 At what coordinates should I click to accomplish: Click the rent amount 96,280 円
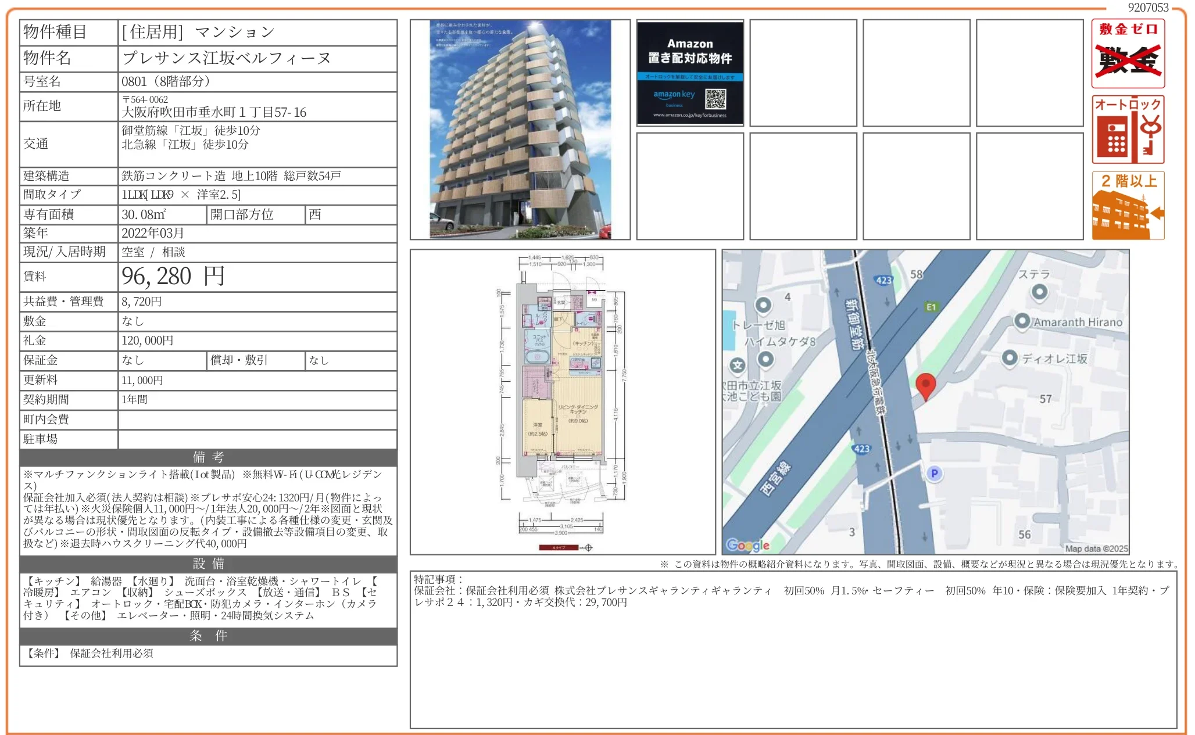pos(173,277)
